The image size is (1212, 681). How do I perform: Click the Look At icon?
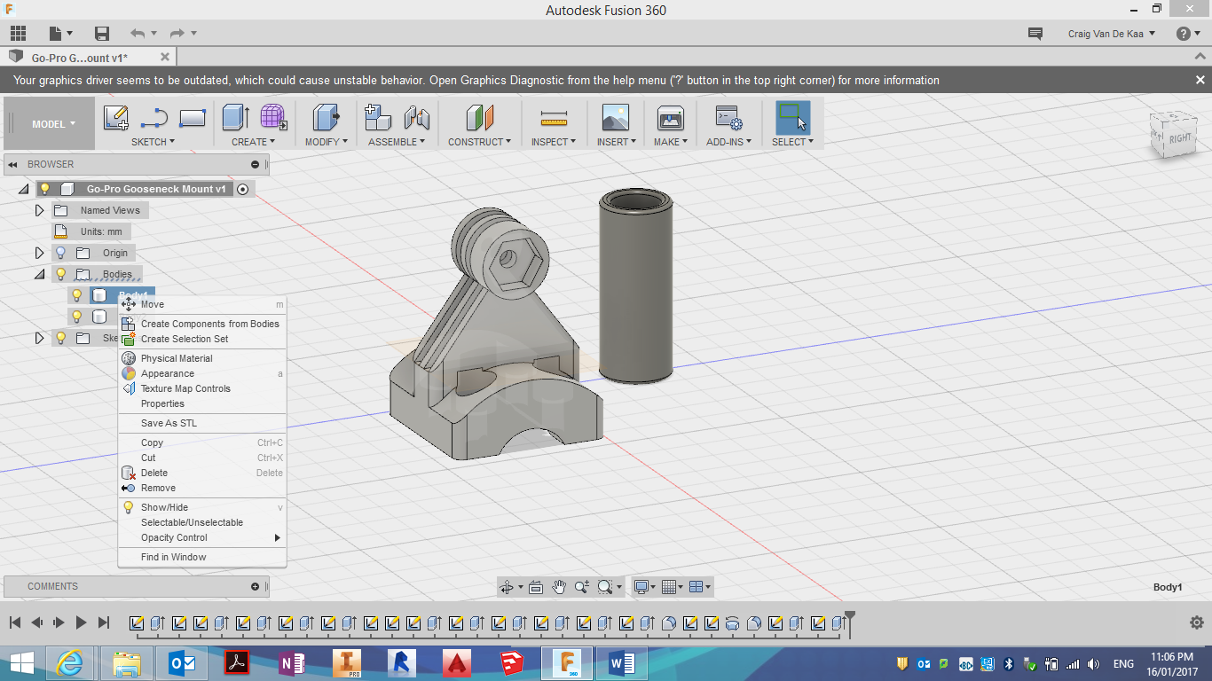click(535, 587)
